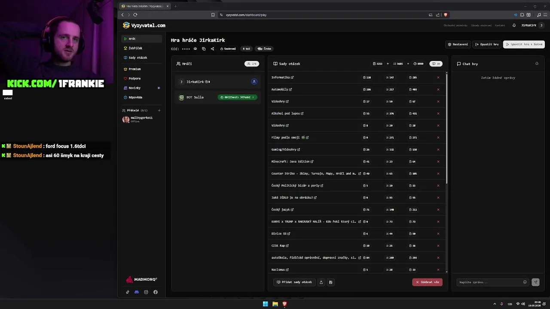Viewport: 550px width, 309px height.
Task: Remove the Český jazyk set
Action: 438,210
